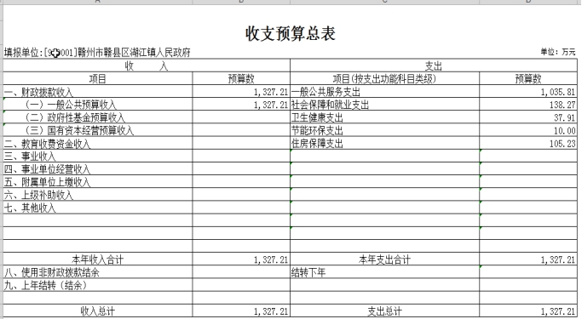Click the 本年支出合计 label cell
The height and width of the screenshot is (319, 582).
(384, 259)
